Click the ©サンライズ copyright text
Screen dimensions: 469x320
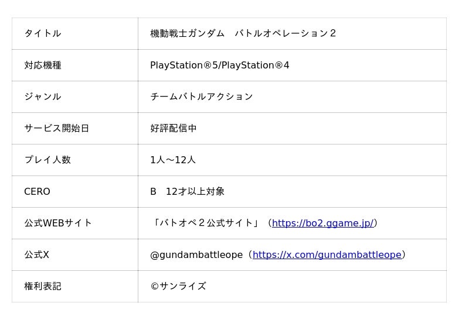[x=178, y=286]
